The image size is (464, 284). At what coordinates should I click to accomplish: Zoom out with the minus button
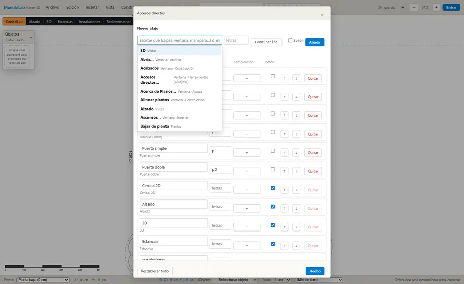click(x=414, y=7)
